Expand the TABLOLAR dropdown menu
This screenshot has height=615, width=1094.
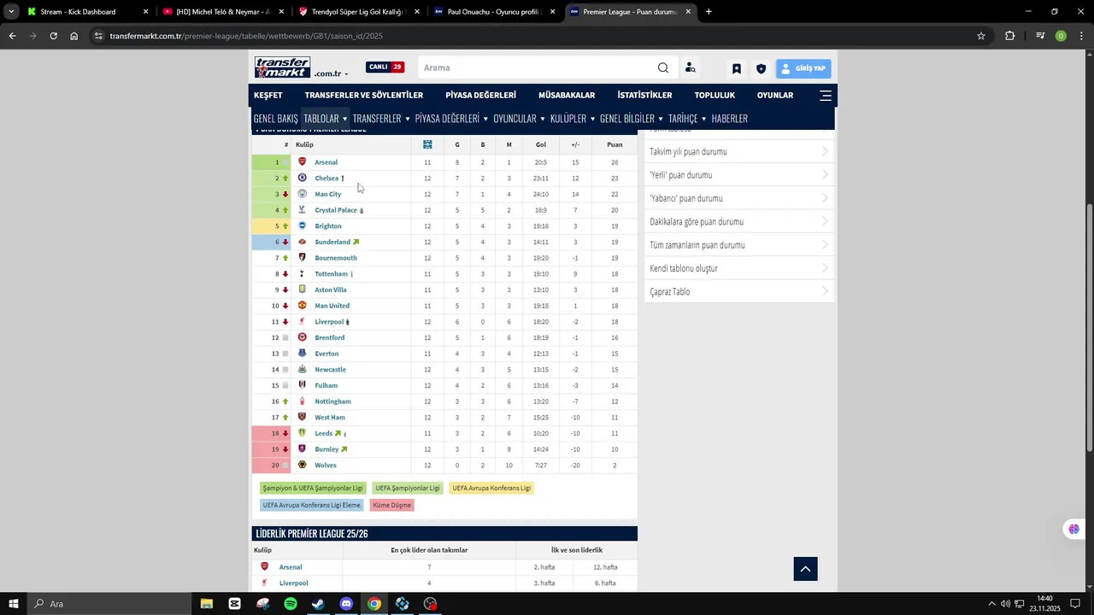coord(326,119)
